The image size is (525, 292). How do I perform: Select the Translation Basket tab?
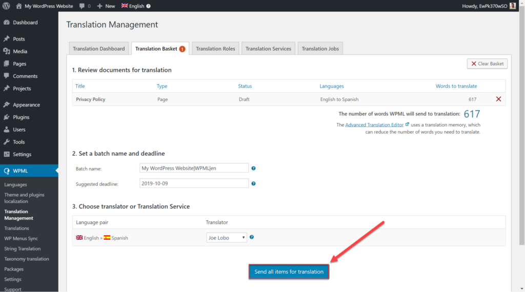(160, 49)
